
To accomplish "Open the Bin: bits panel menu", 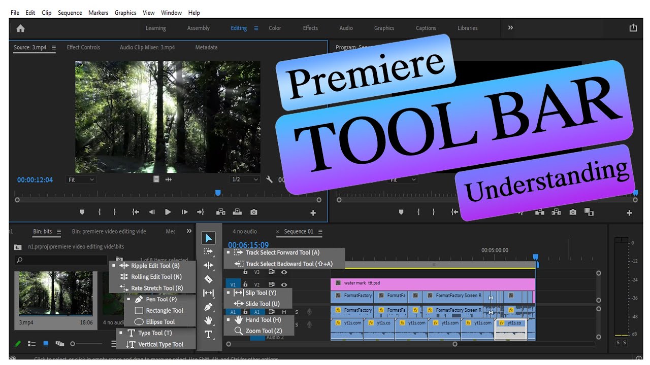I will [x=58, y=232].
